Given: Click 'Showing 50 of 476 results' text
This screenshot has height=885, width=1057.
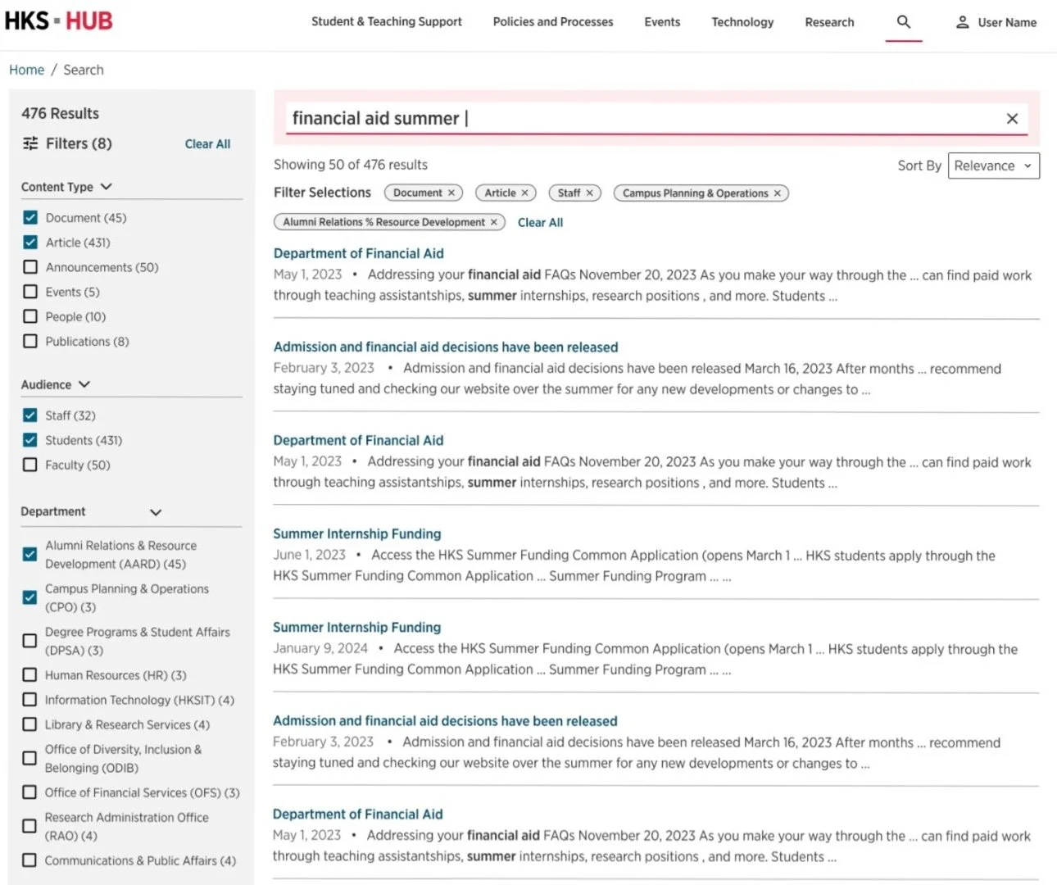Looking at the screenshot, I should (351, 165).
